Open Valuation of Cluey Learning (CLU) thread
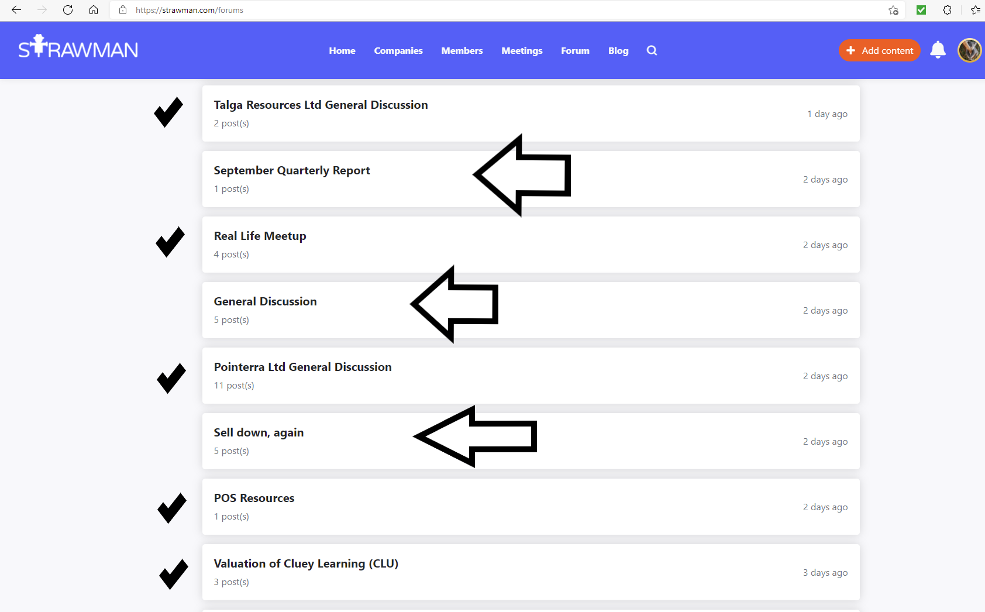985x612 pixels. point(305,563)
